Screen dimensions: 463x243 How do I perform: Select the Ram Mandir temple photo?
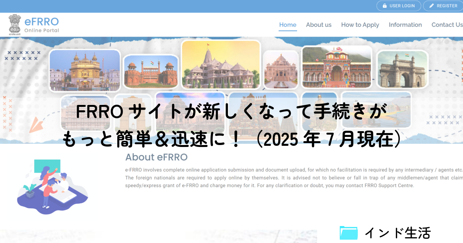tap(221, 65)
